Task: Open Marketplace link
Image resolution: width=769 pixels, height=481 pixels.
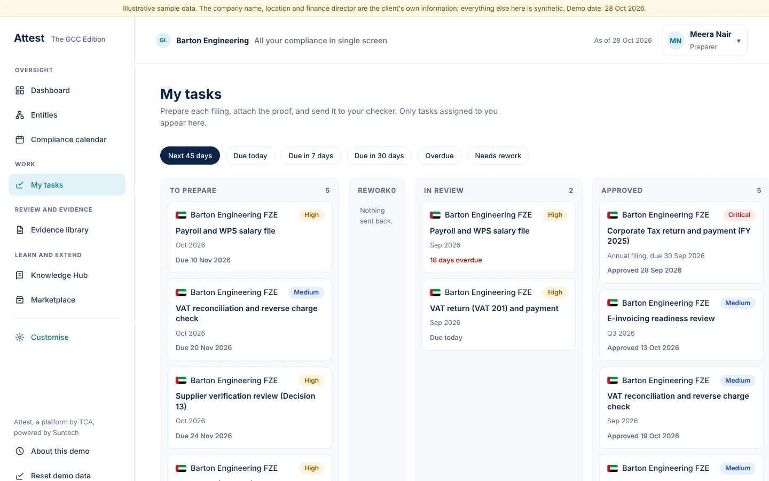Action: tap(67, 300)
